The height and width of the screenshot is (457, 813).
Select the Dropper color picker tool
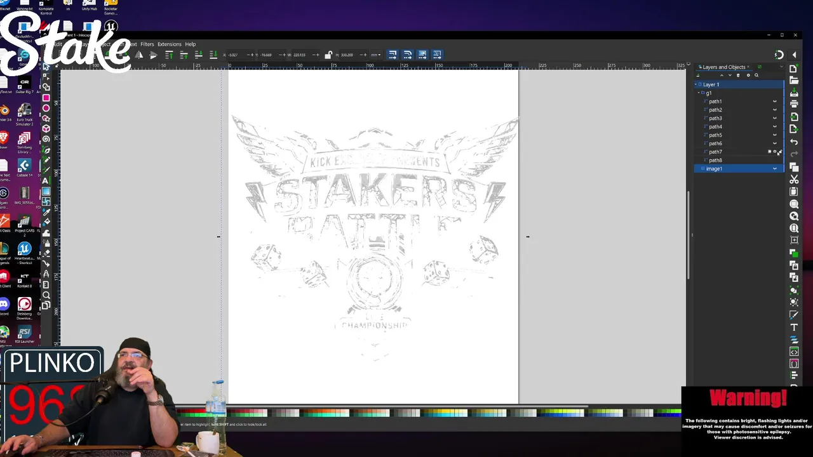[x=46, y=212]
